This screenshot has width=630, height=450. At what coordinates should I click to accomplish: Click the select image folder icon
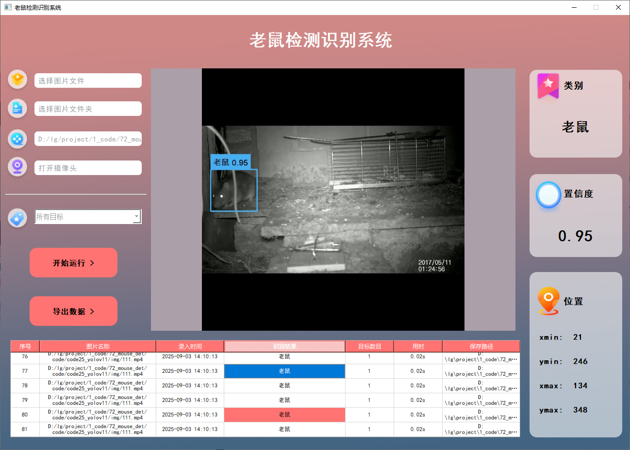coord(18,108)
